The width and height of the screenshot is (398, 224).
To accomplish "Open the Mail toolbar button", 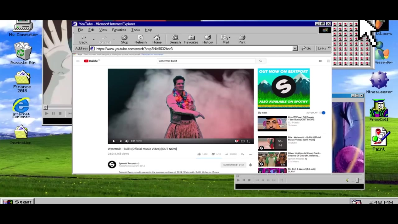I will point(225,40).
